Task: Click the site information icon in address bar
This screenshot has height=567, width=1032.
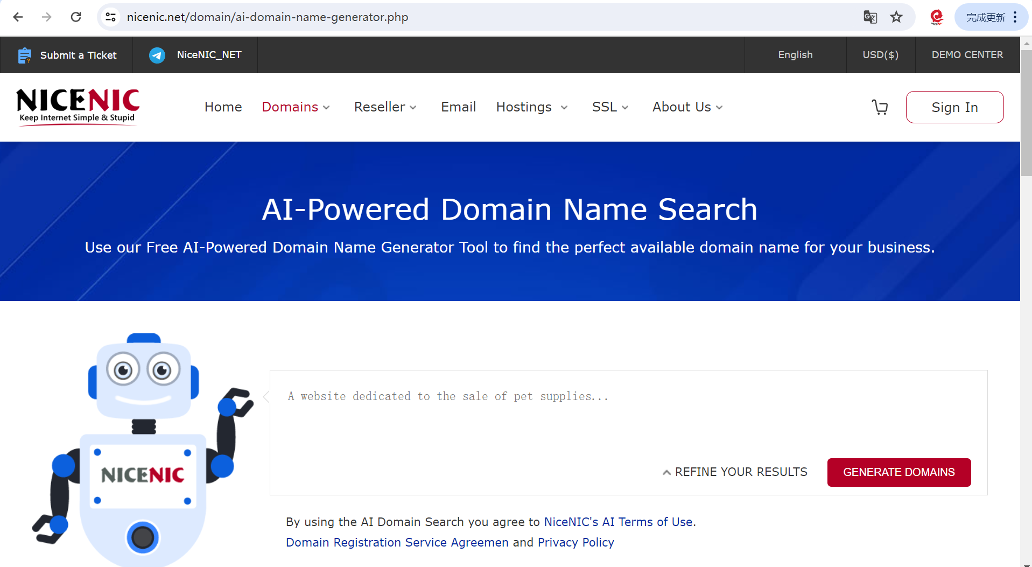Action: [110, 17]
